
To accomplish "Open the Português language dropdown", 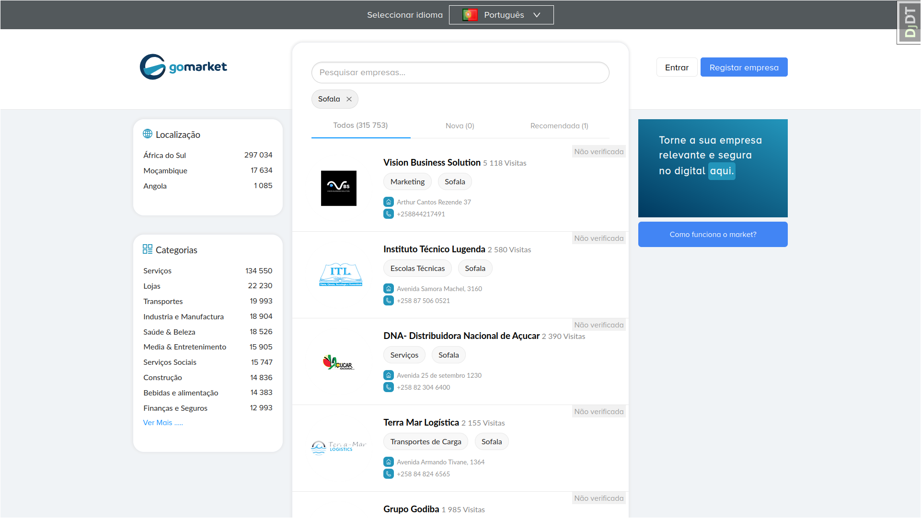I will (x=501, y=15).
